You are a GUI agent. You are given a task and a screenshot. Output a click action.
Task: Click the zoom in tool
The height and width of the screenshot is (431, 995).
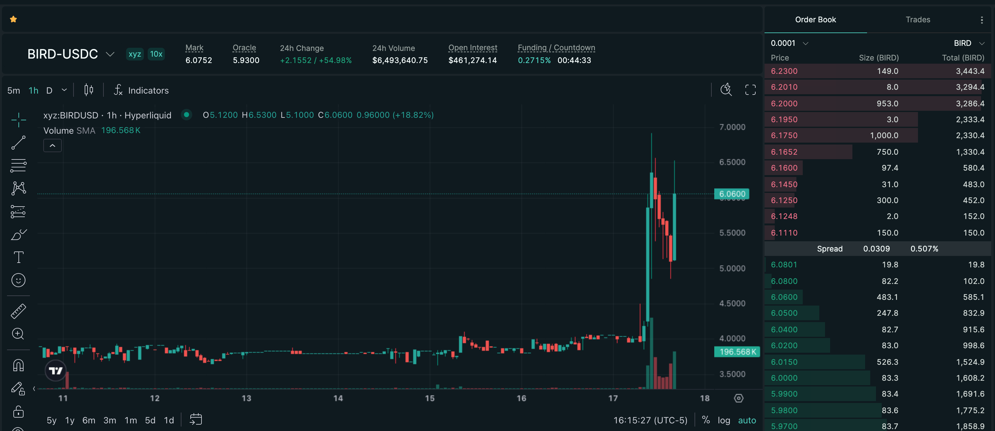tap(18, 334)
